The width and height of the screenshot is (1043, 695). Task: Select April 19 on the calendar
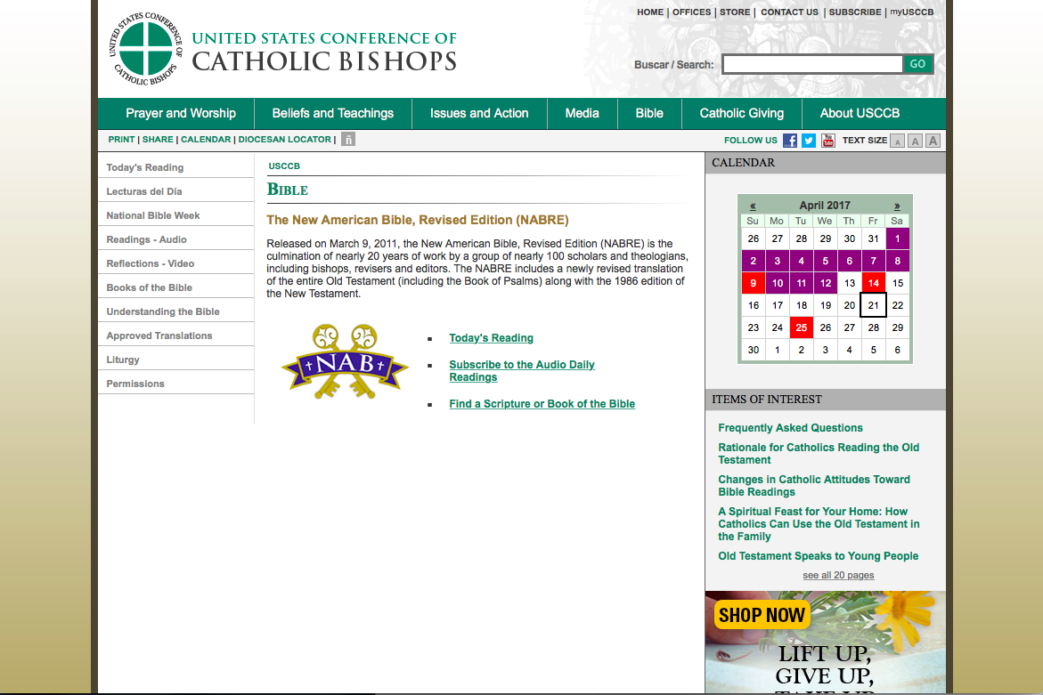coord(826,305)
